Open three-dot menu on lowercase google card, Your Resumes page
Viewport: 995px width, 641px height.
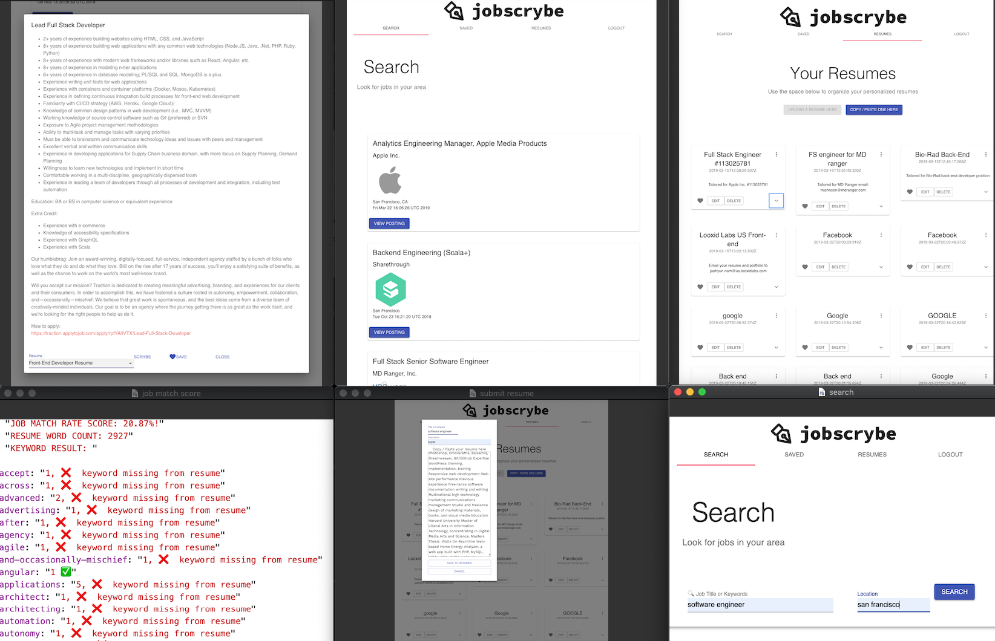(777, 316)
